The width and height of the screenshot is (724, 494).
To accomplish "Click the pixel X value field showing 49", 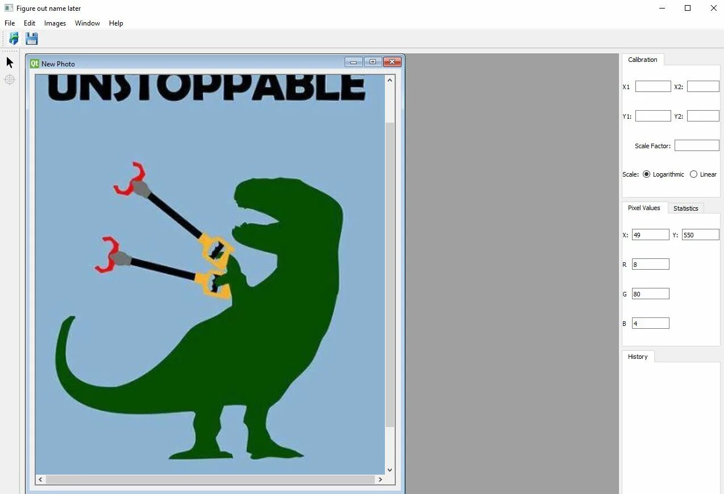I will [650, 235].
